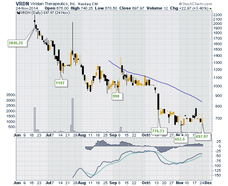Click the VRDN ticker symbol heading
Screen dimensions: 228x186
coord(23,3)
